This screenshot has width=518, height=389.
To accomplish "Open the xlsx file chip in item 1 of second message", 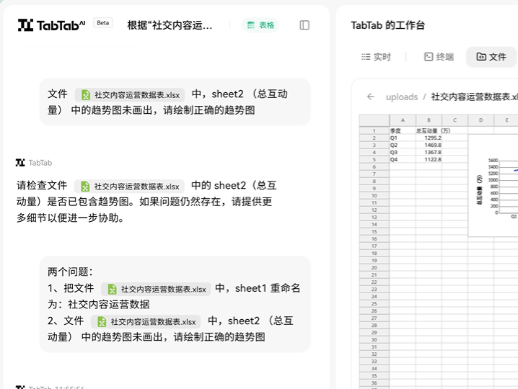I will pos(156,289).
